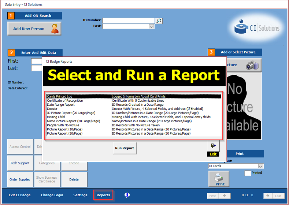
Task: Open Tech Support button
Action: tap(20, 163)
